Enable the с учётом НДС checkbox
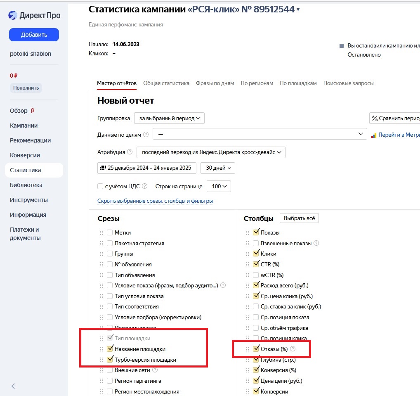The height and width of the screenshot is (396, 420). click(100, 186)
